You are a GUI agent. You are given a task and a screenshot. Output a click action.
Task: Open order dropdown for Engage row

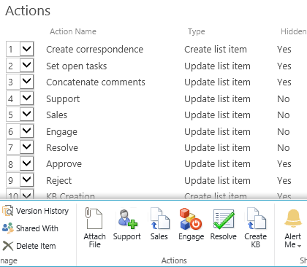pyautogui.click(x=26, y=131)
